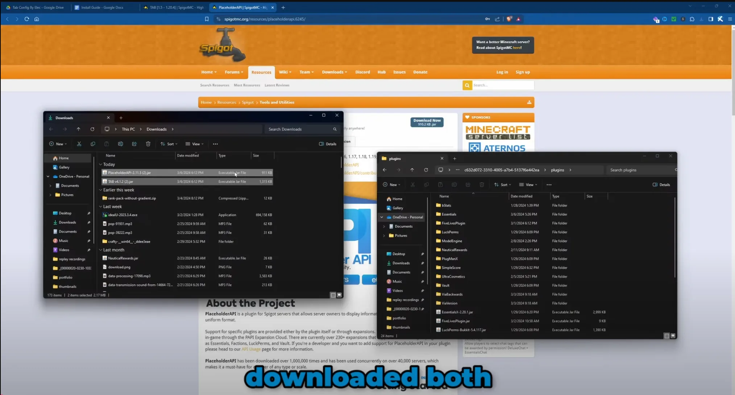Open the API Usage link
Screen dimensions: 735x395
tap(251, 349)
